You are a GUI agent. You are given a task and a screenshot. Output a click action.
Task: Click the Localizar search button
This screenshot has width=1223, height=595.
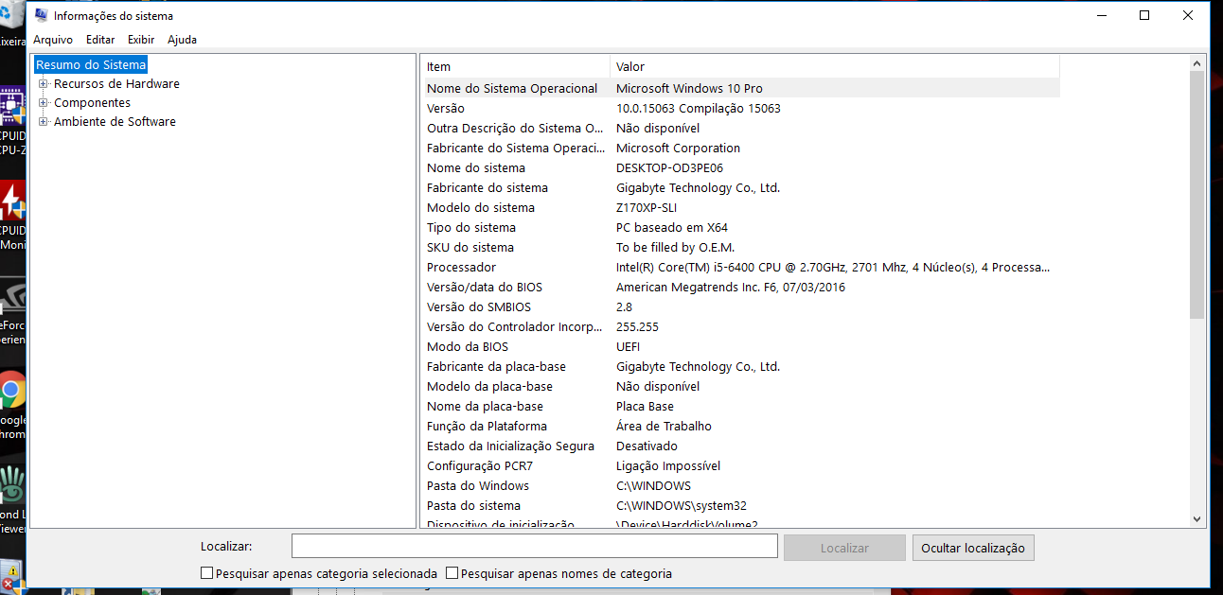[844, 548]
